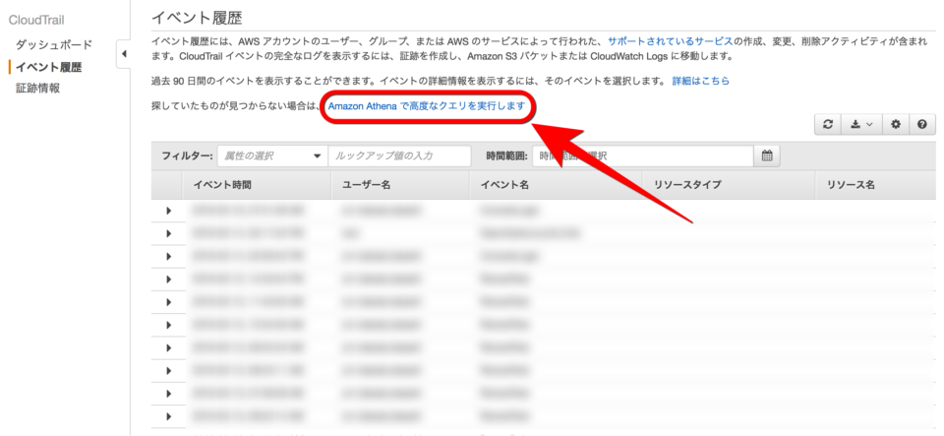The image size is (944, 436).
Task: Open the calendar date picker icon
Action: 767,156
